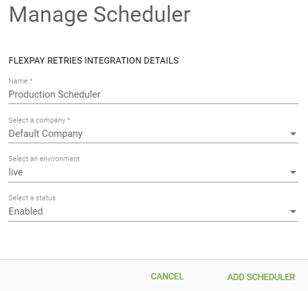308x291 pixels.
Task: Click the Select a company label
Action: coord(39,120)
